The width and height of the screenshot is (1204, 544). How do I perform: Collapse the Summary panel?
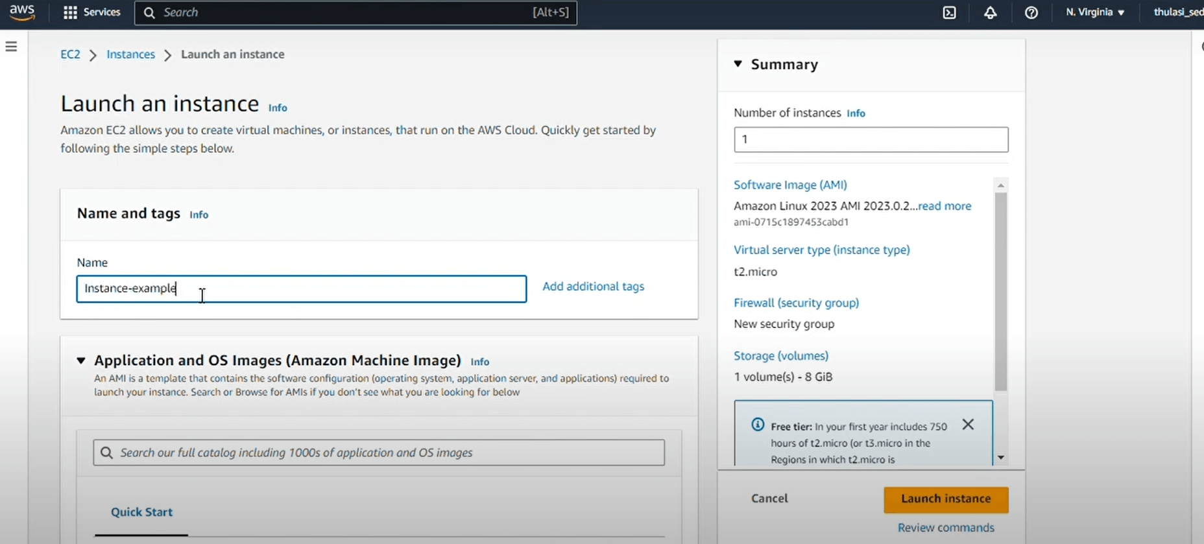[738, 64]
